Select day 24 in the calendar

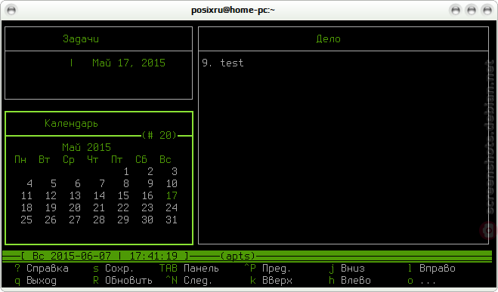pos(172,207)
